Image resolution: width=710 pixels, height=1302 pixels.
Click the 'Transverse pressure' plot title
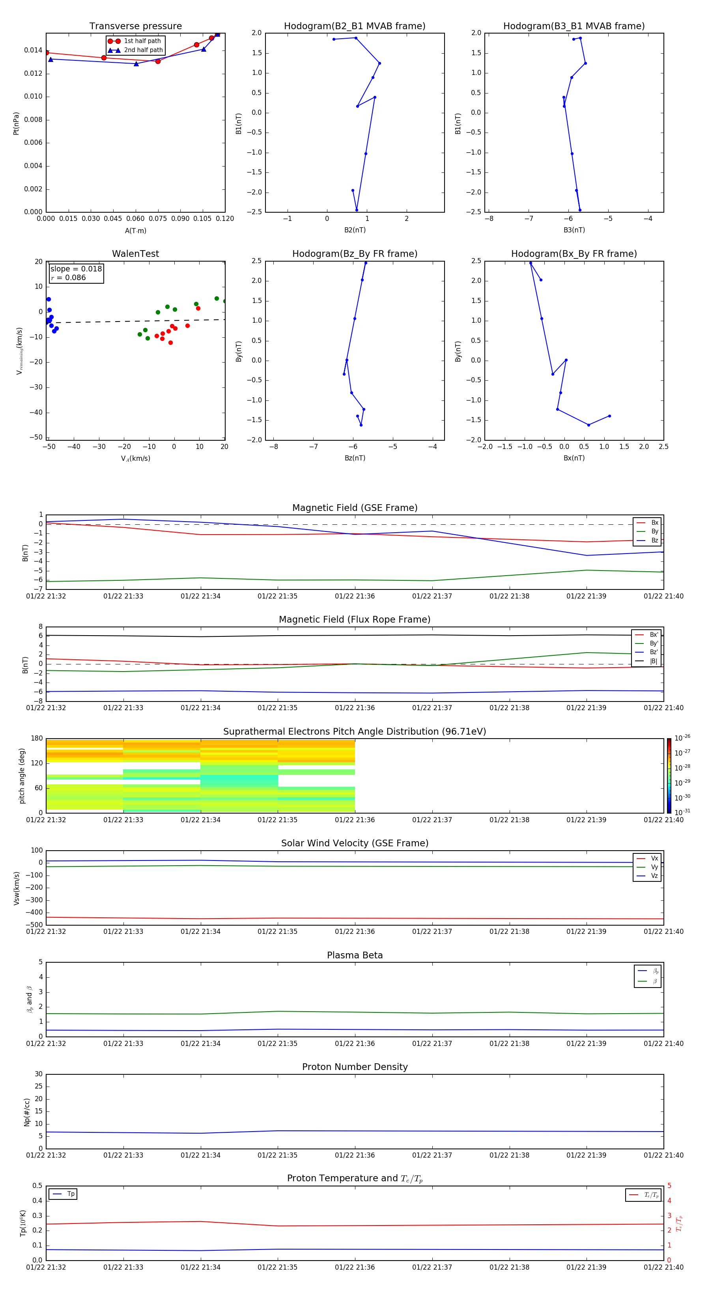[135, 26]
